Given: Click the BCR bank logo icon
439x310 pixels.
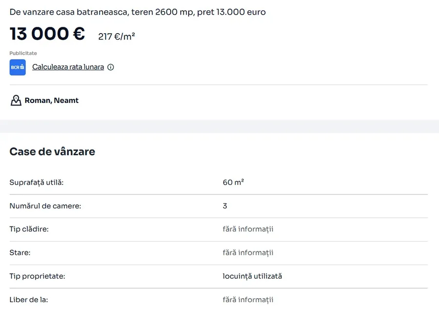Looking at the screenshot, I should pos(18,67).
